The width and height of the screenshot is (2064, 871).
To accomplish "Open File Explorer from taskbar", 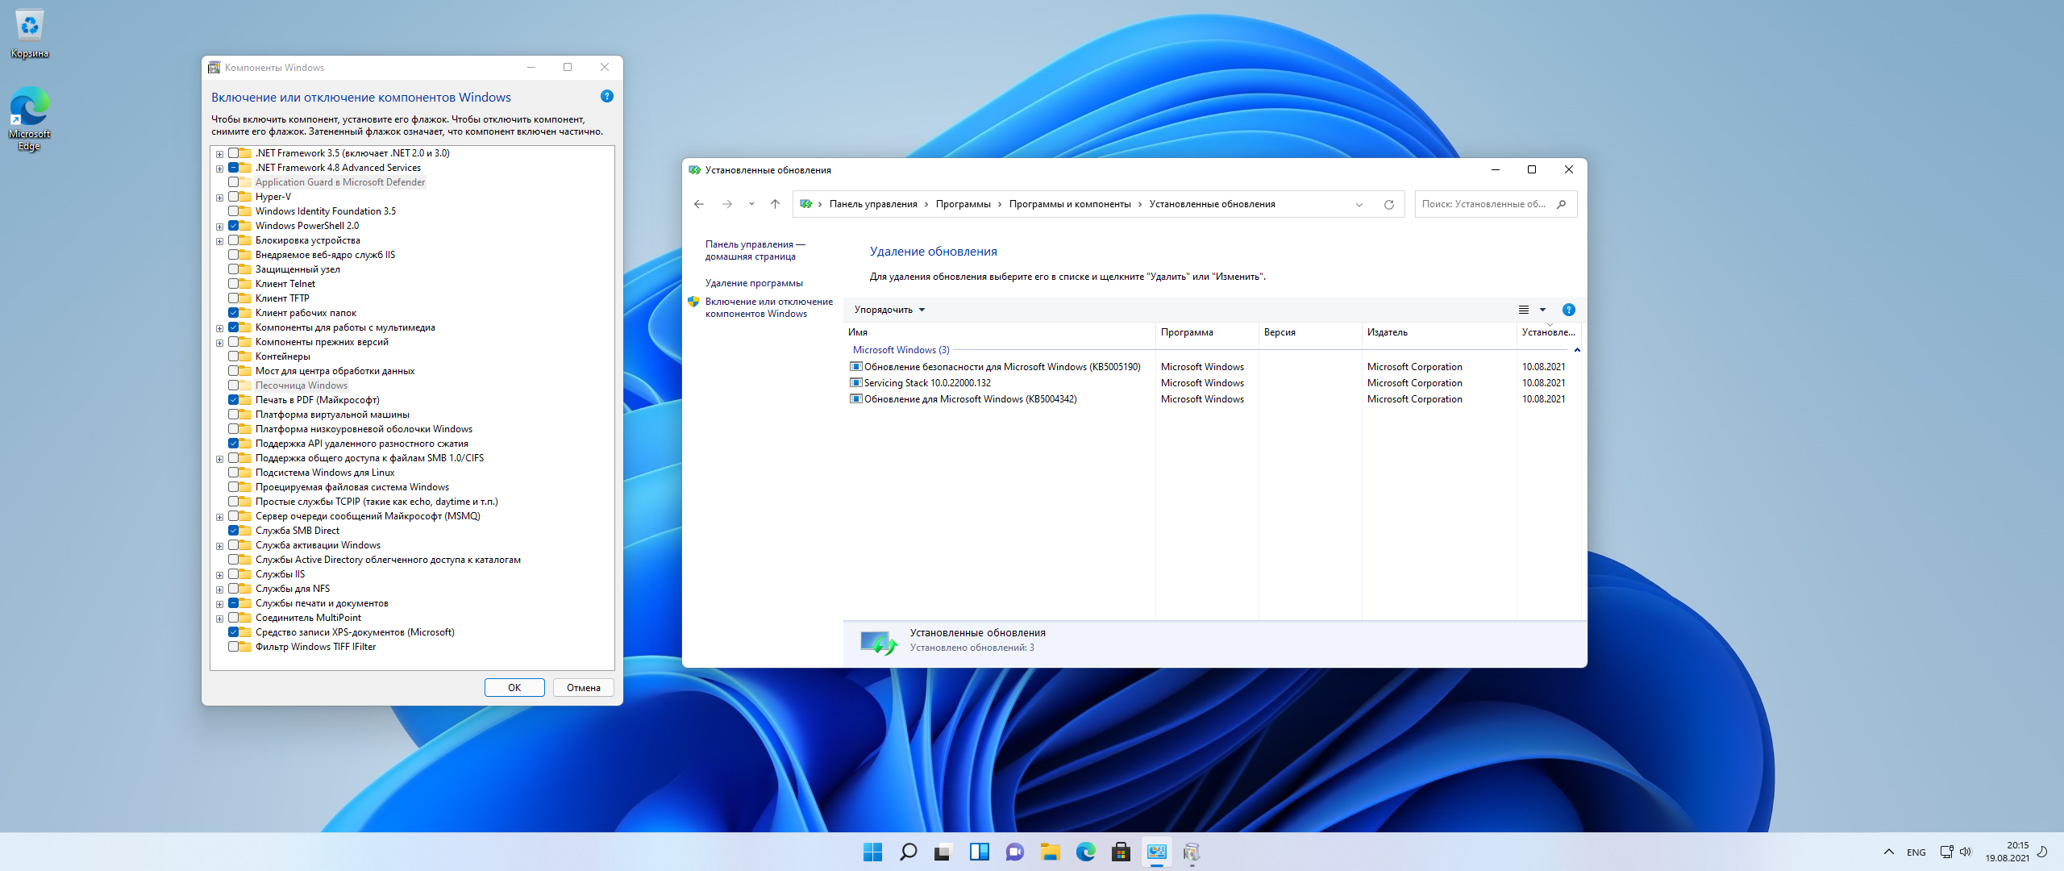I will point(1050,852).
